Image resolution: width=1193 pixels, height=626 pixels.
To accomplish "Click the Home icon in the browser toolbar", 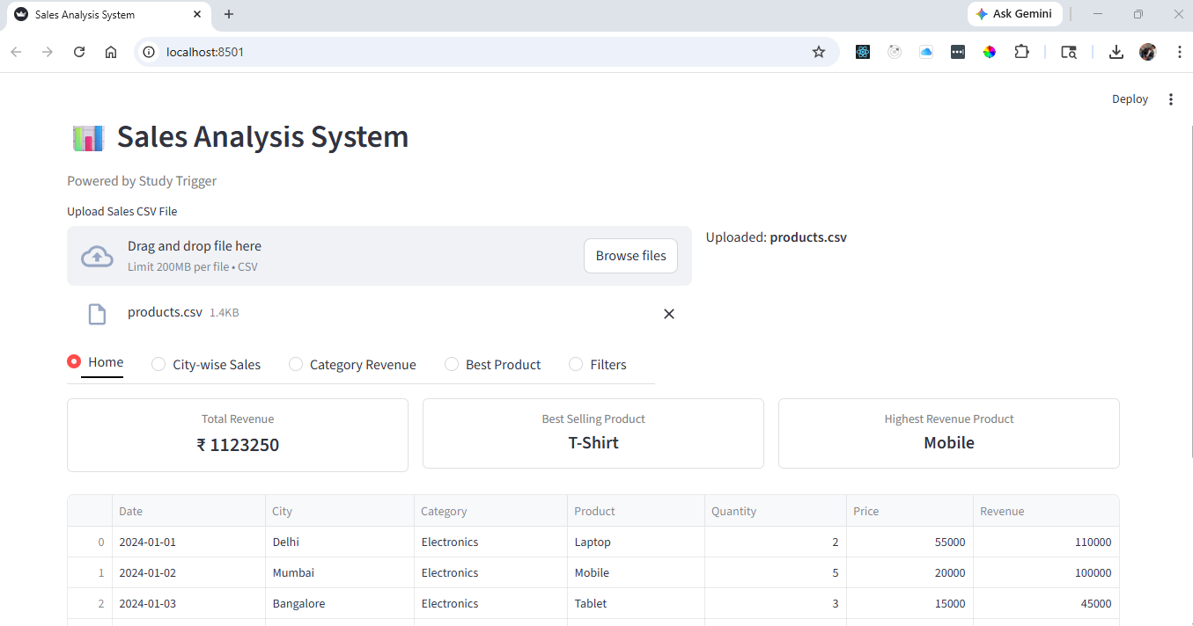I will (x=111, y=52).
